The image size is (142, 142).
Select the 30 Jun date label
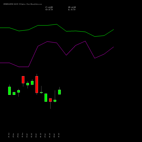[22, 135]
